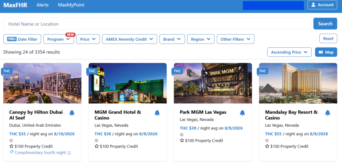The width and height of the screenshot is (342, 165).
Task: Open the Mandalay Bay Resort & Casino title
Action: [x=291, y=115]
